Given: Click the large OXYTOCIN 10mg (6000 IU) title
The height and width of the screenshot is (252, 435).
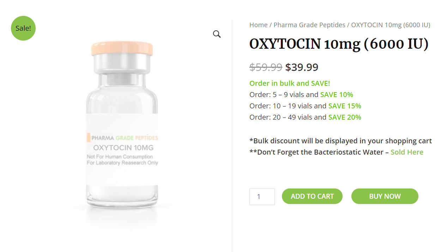Looking at the screenshot, I should click(339, 44).
